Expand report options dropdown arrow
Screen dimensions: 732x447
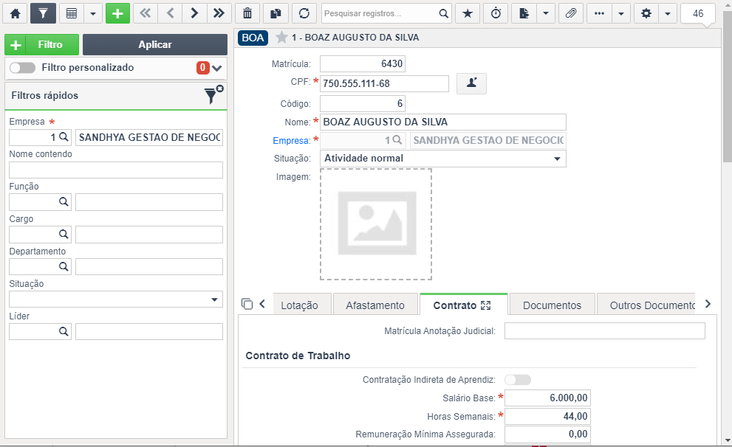[546, 13]
